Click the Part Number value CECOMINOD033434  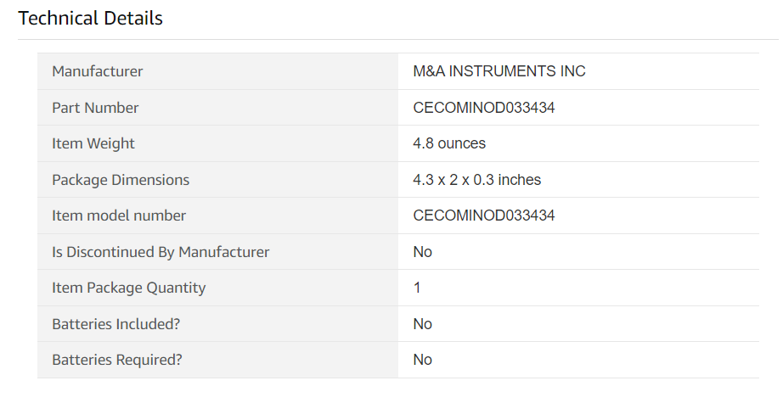[x=484, y=108]
